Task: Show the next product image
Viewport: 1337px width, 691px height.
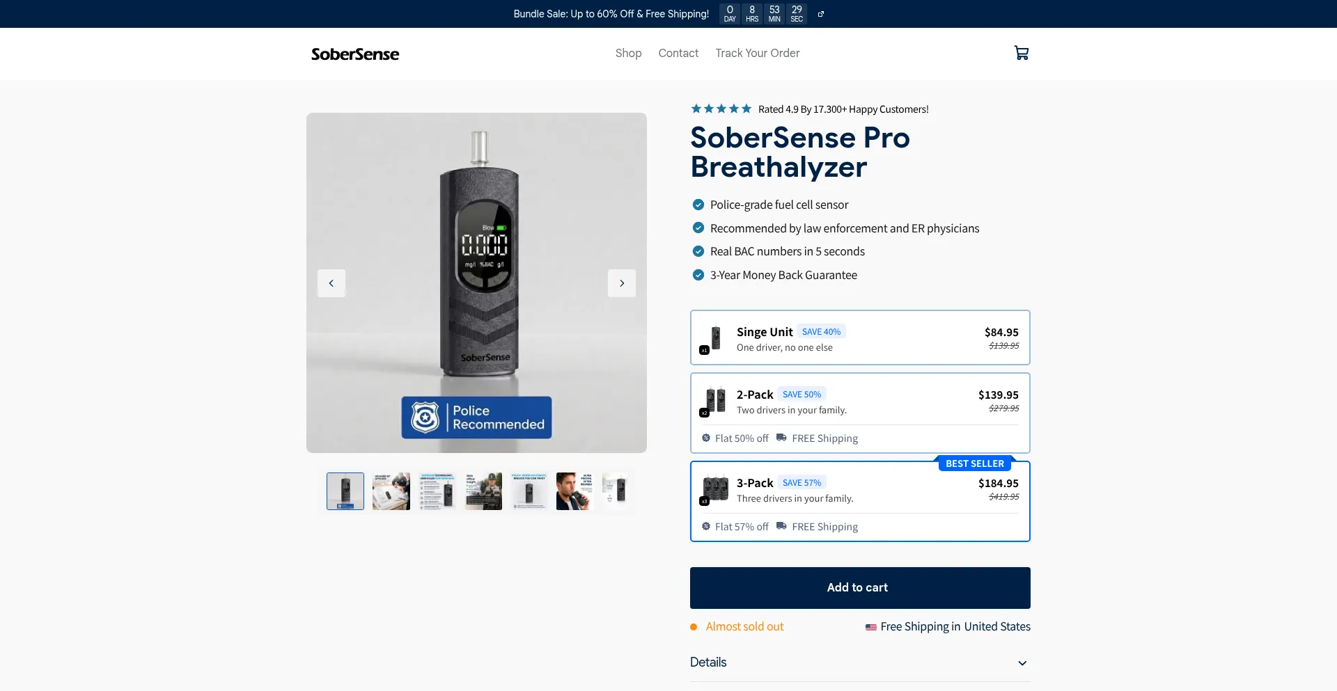Action: (x=622, y=283)
